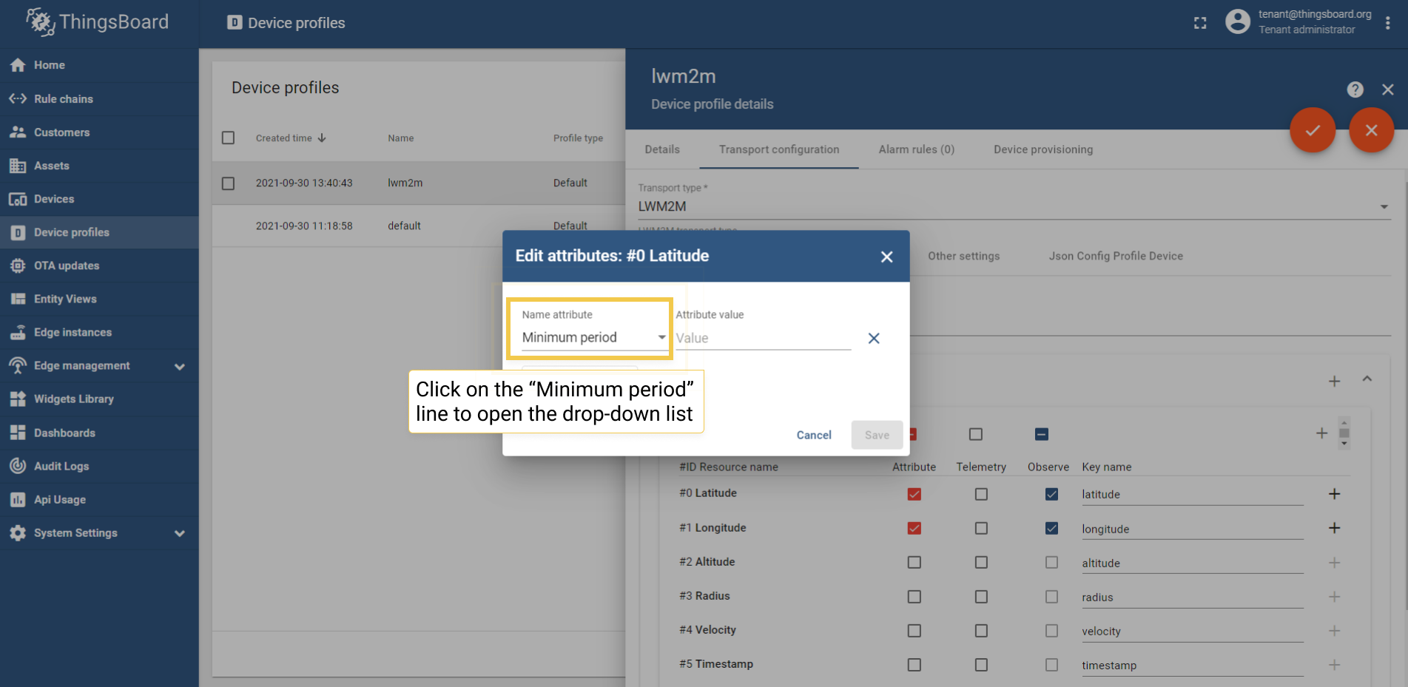Switch to Transport configuration tab
The height and width of the screenshot is (687, 1408).
pyautogui.click(x=779, y=149)
